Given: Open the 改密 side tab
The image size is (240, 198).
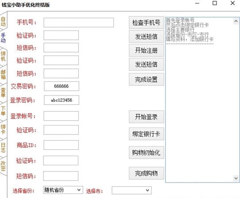Looking at the screenshot, I should tap(3, 166).
